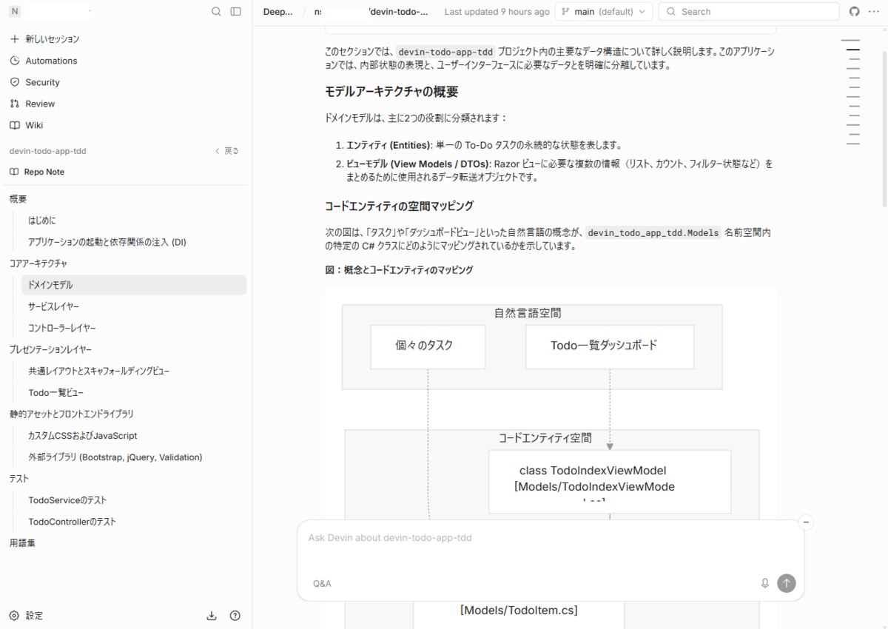The height and width of the screenshot is (629, 888).
Task: Click the Review pull-request icon
Action: click(15, 104)
